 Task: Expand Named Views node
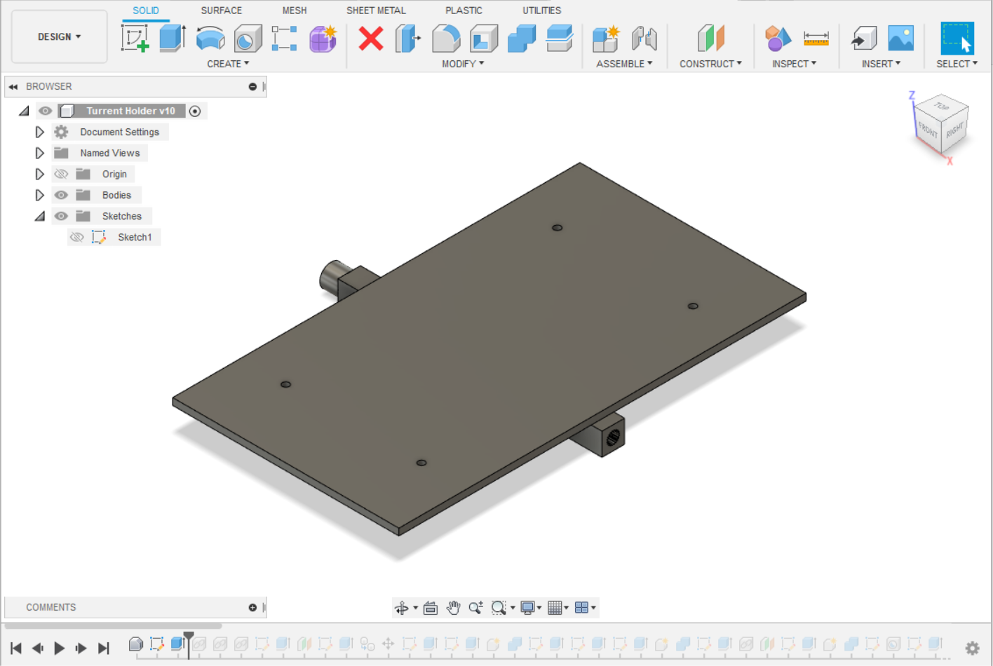click(39, 153)
